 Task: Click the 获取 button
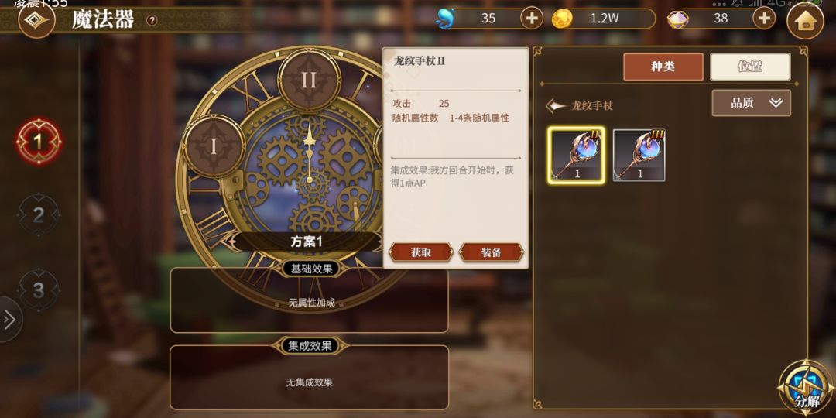(x=420, y=252)
